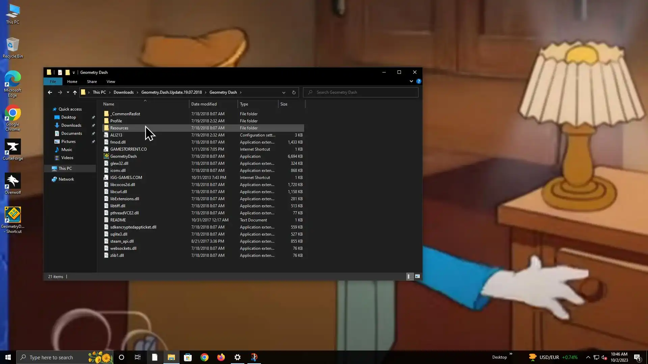Switch to details view layout

(x=409, y=276)
